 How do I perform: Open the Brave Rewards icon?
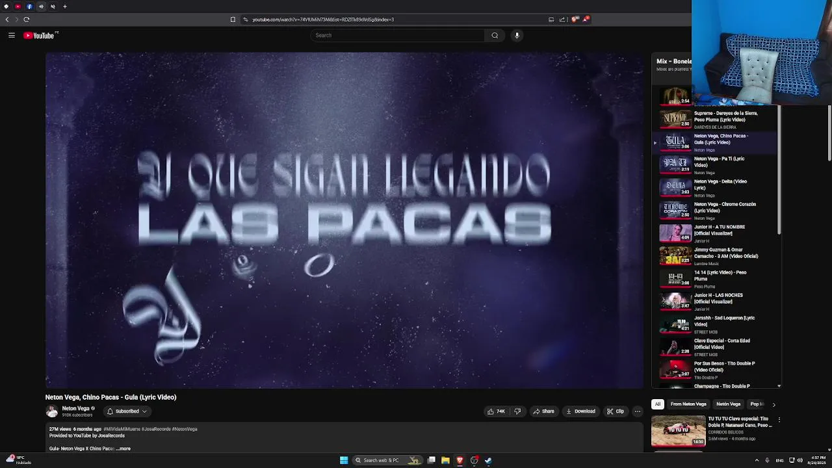pyautogui.click(x=586, y=19)
